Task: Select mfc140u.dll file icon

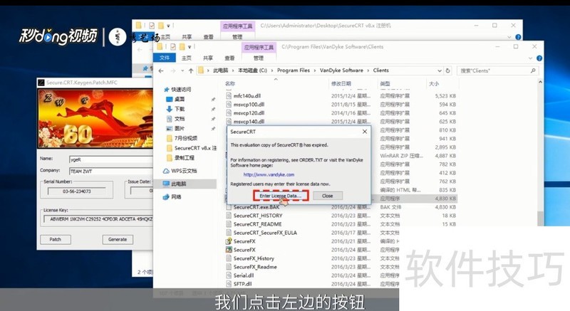Action: tap(229, 96)
